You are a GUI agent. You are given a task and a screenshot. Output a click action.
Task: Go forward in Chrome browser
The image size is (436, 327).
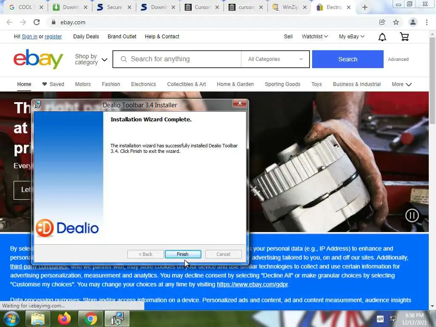click(x=23, y=22)
